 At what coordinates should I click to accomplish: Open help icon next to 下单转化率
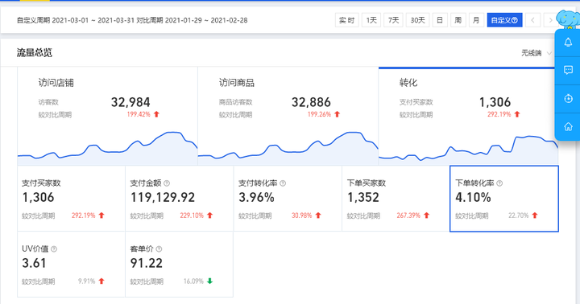click(499, 183)
